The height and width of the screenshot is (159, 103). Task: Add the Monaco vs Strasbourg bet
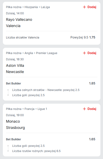90,109
